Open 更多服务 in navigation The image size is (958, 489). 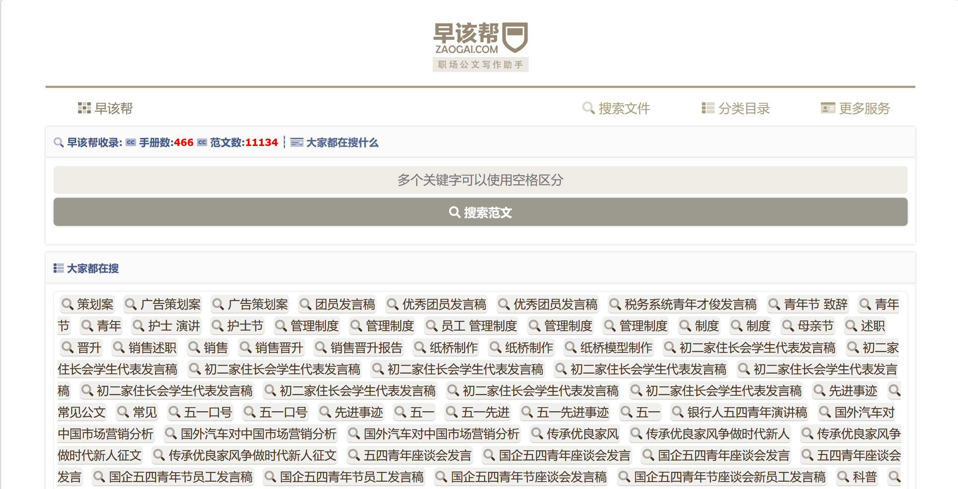(855, 108)
